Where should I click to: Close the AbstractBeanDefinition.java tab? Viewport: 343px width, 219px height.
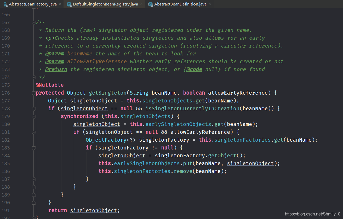[x=210, y=4]
